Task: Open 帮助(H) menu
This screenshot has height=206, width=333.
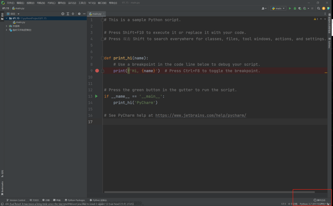Action: (113, 3)
